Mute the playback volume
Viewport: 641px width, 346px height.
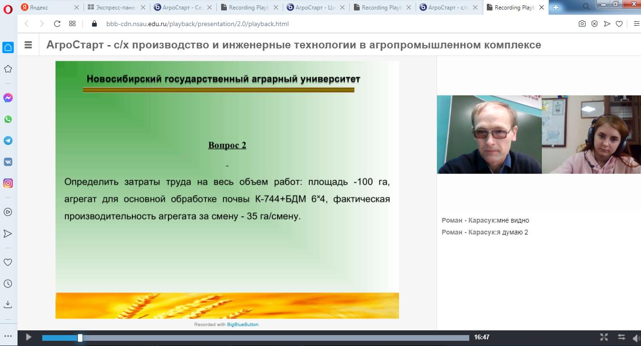(x=636, y=338)
